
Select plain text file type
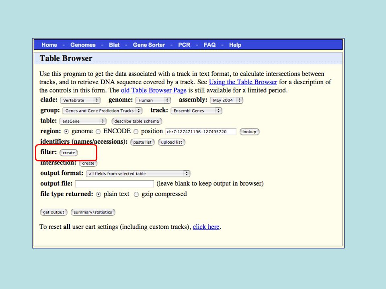[x=99, y=194]
